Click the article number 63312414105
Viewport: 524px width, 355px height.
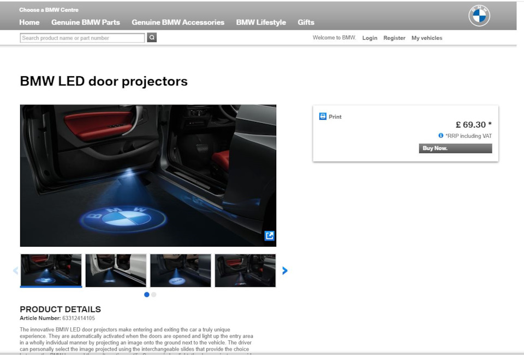79,319
